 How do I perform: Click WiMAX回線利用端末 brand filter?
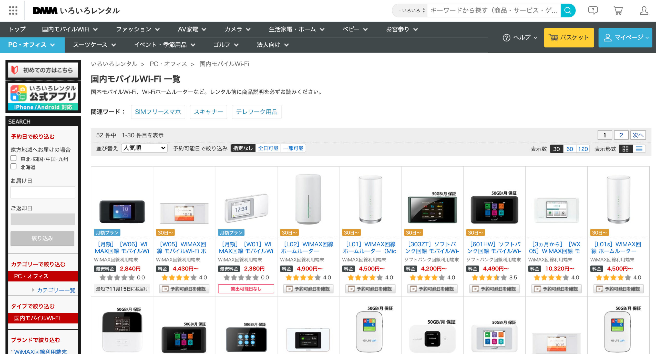point(40,351)
